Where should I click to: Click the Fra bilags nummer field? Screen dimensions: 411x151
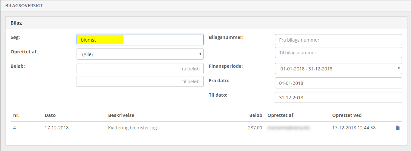338,40
